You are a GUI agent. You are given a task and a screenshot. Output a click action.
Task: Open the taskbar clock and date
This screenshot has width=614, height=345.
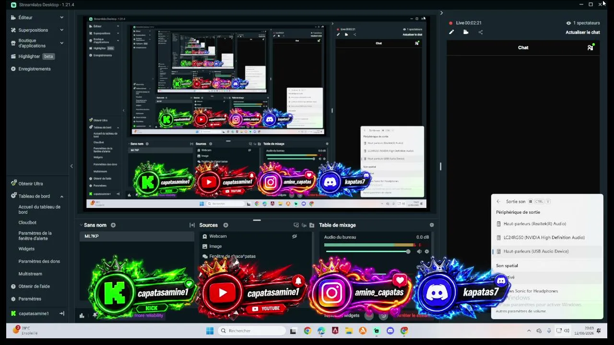(x=585, y=331)
